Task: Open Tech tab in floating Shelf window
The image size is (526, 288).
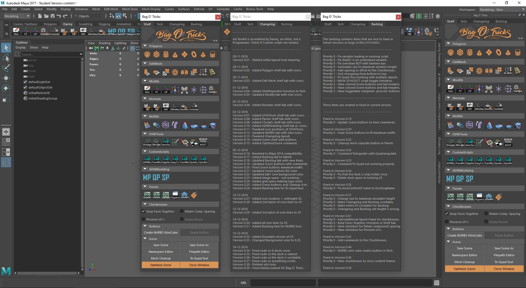Action: (x=160, y=24)
